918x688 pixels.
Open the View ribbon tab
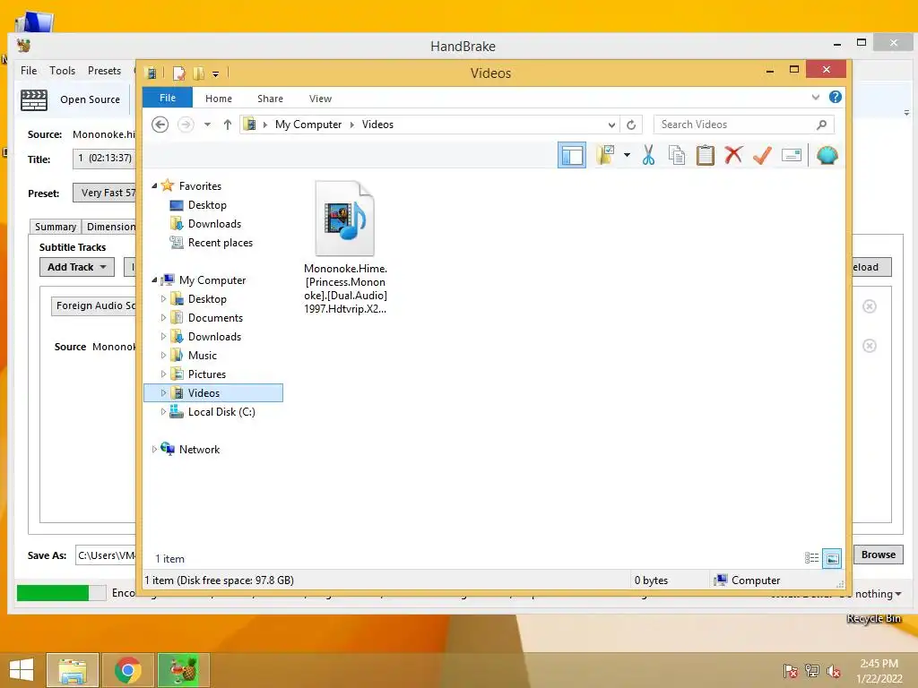click(320, 99)
